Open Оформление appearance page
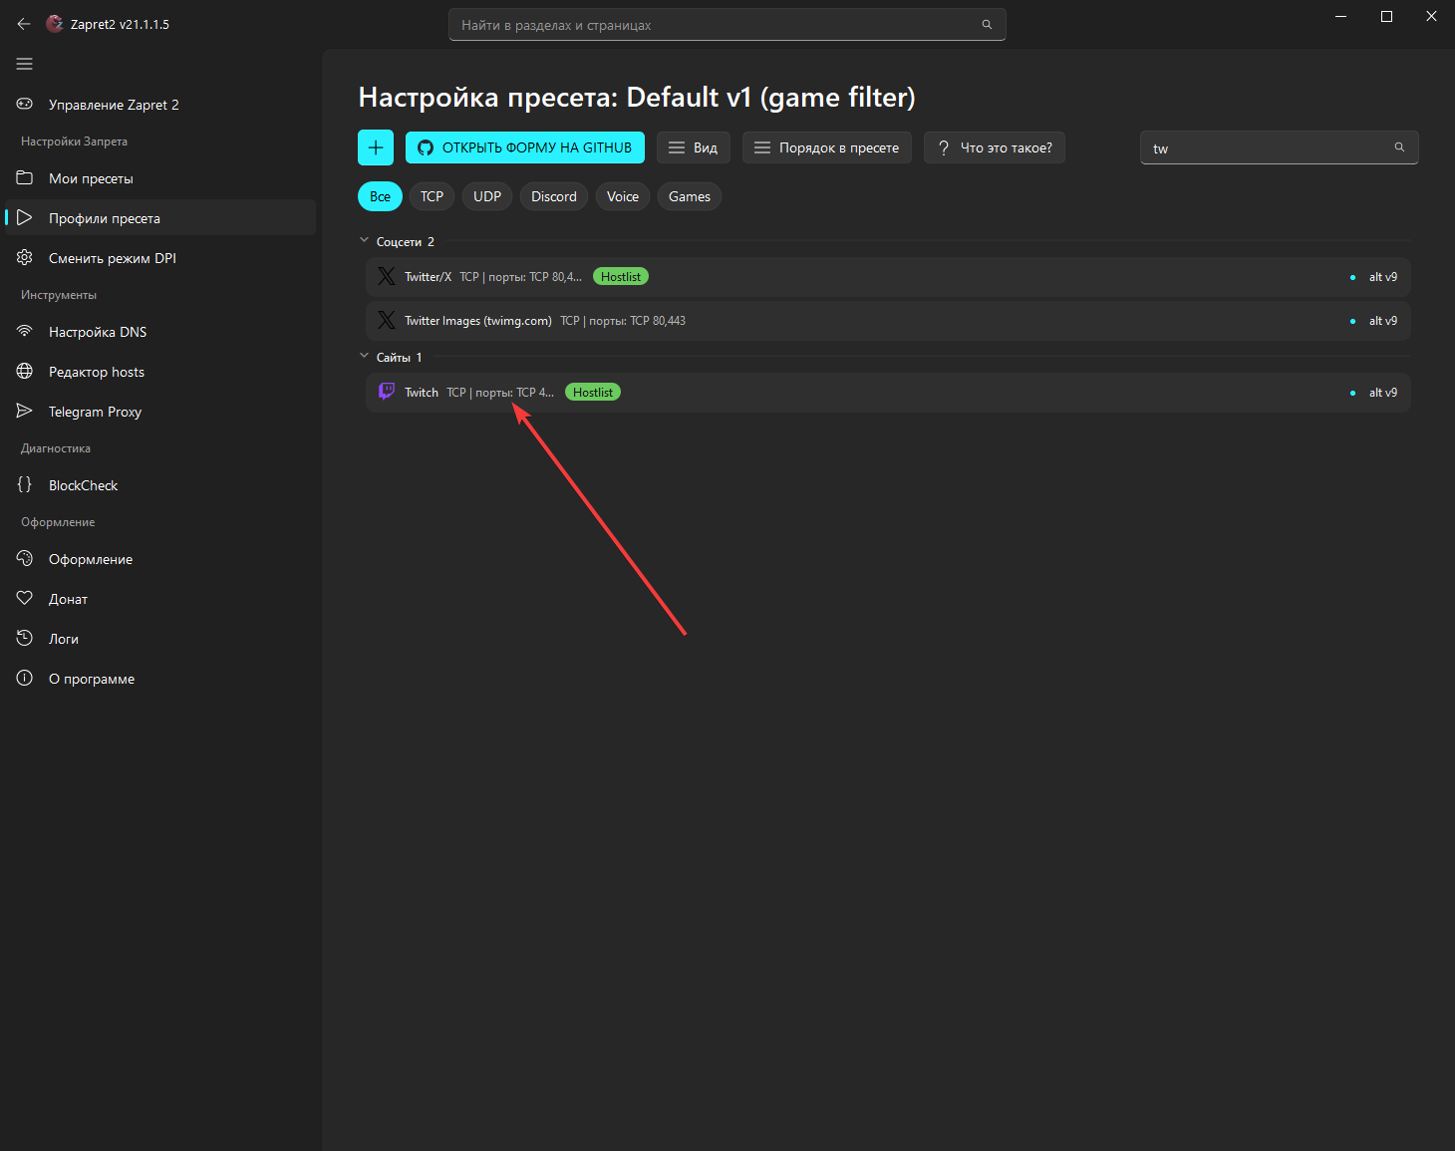Screen dimensions: 1455x1151 [160, 559]
